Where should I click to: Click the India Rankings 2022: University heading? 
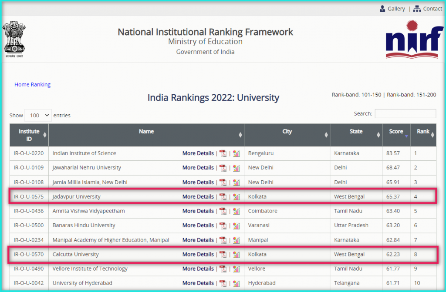coord(213,98)
